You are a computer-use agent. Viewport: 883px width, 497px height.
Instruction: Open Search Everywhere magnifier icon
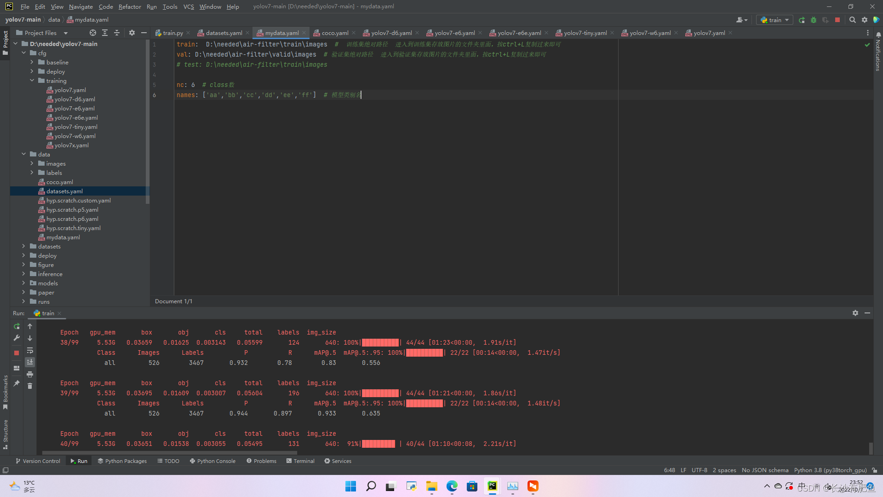point(852,20)
